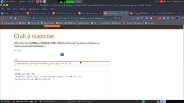
Task: Open the Library history and bookmarks
Action: [x=138, y=18]
